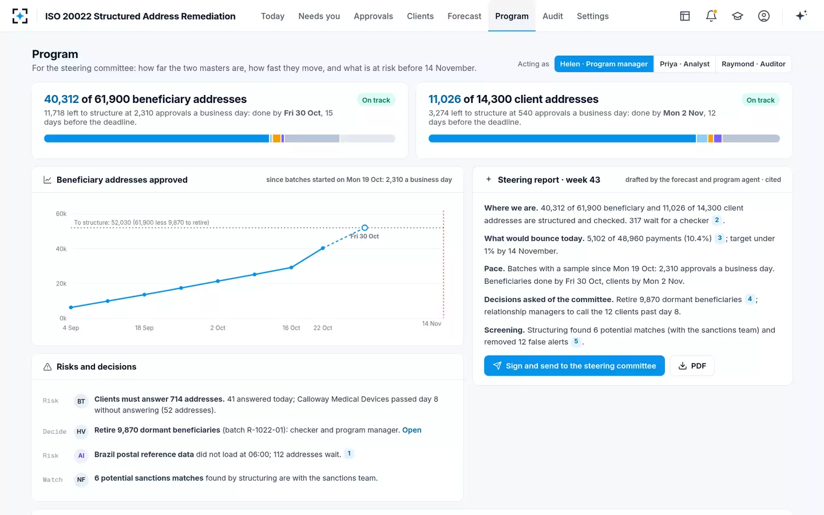Act as Helen, Program manager
This screenshot has width=824, height=515.
click(604, 64)
